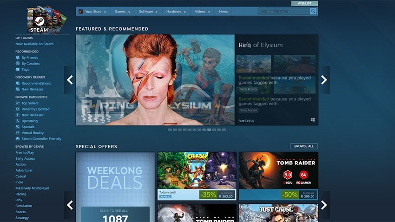Click the Browse All special offers button
The image size is (395, 222).
click(304, 146)
